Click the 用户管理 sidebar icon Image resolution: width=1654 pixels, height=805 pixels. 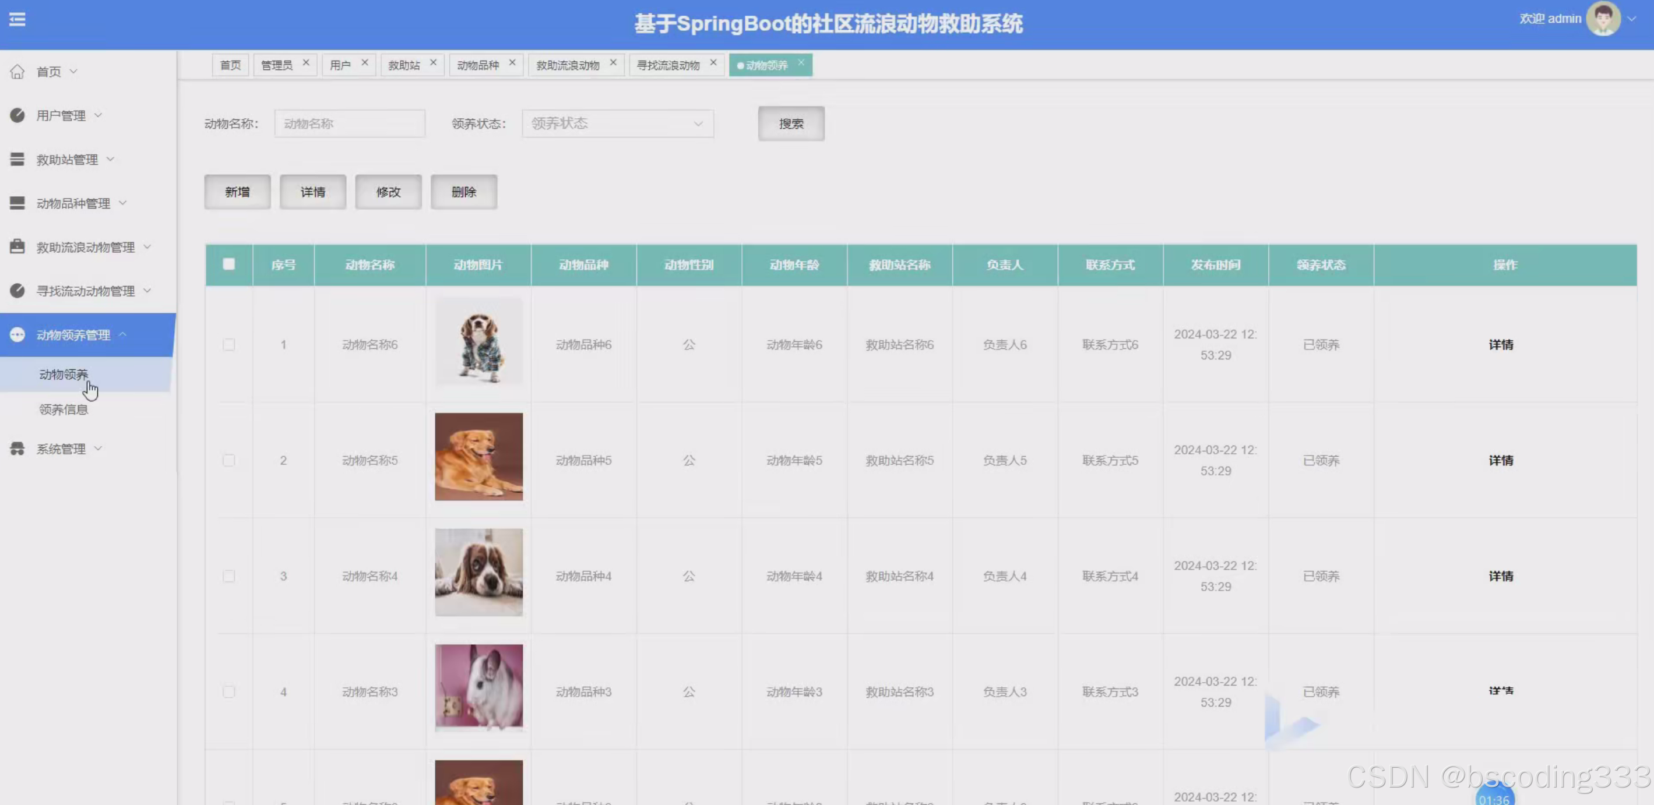[17, 115]
